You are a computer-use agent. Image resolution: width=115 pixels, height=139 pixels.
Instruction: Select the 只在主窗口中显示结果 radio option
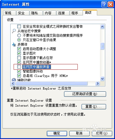[19, 40]
